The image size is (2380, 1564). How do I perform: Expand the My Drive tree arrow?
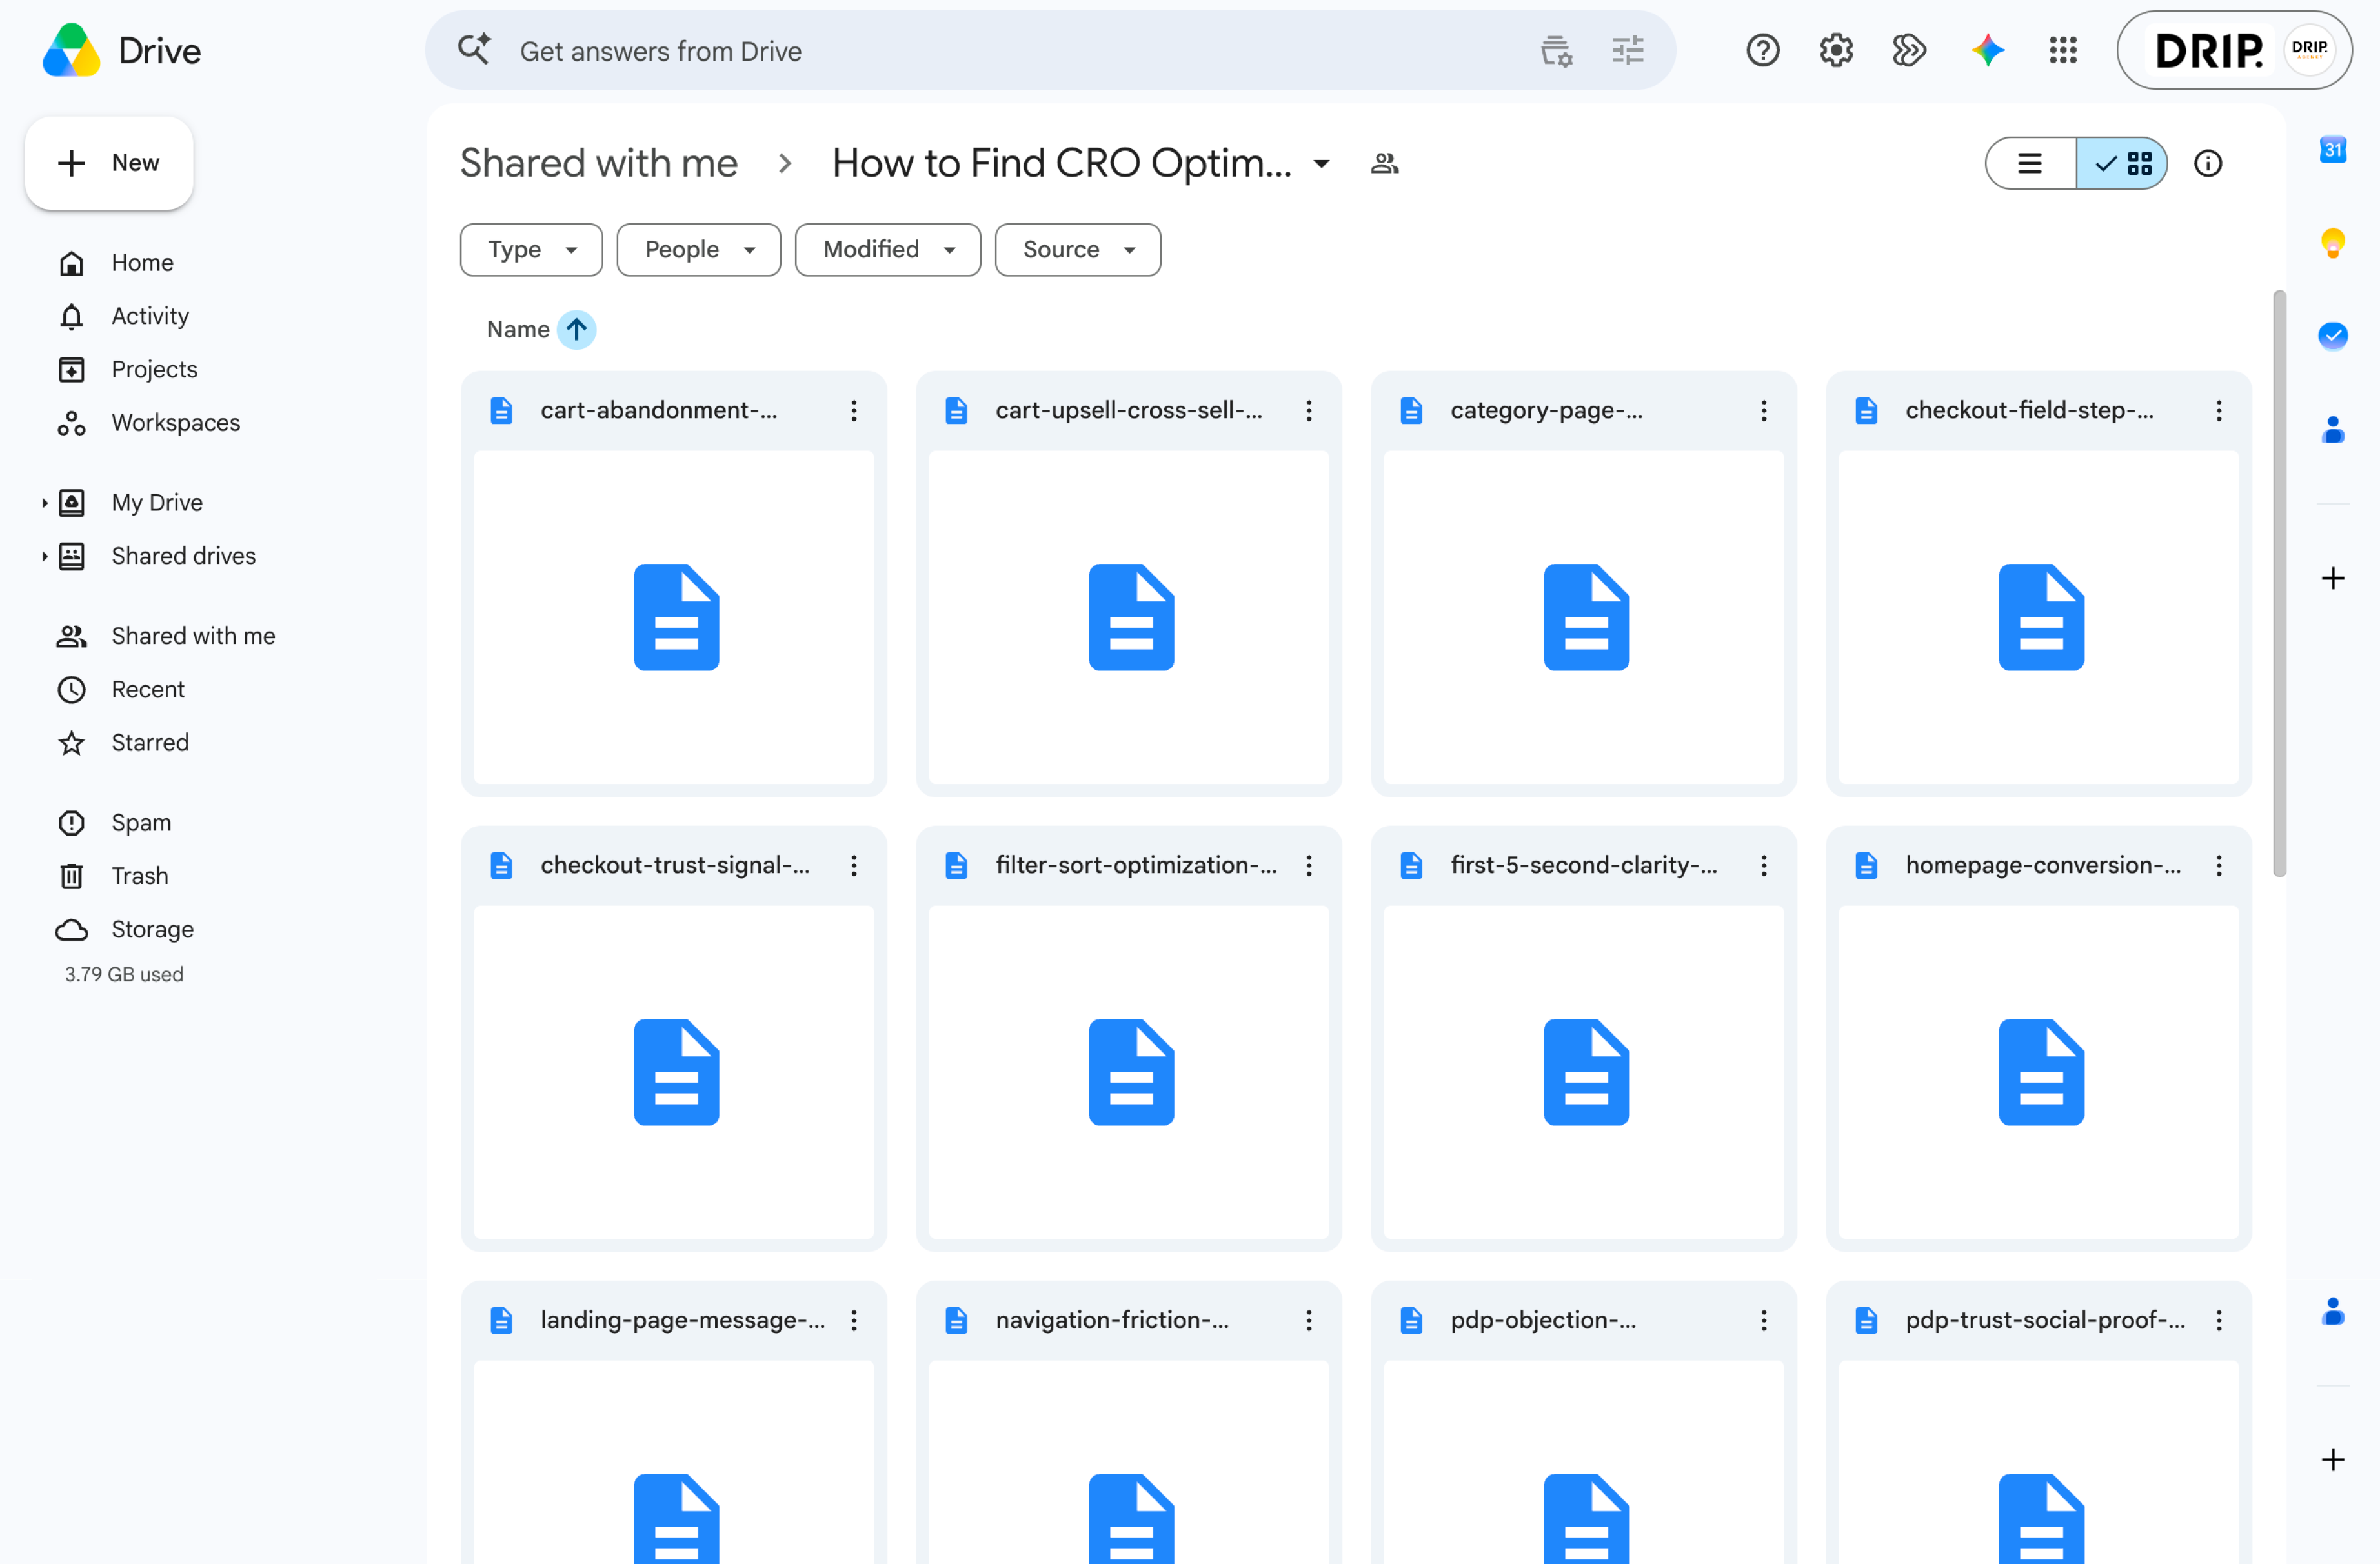point(44,502)
